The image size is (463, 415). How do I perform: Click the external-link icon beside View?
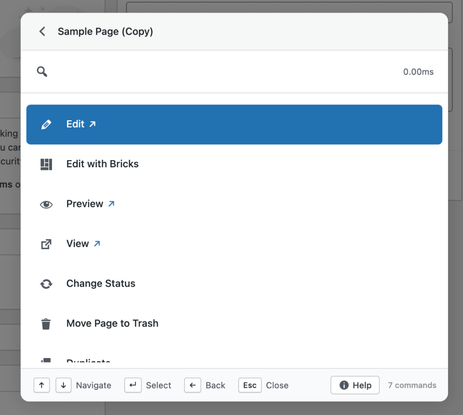point(47,244)
